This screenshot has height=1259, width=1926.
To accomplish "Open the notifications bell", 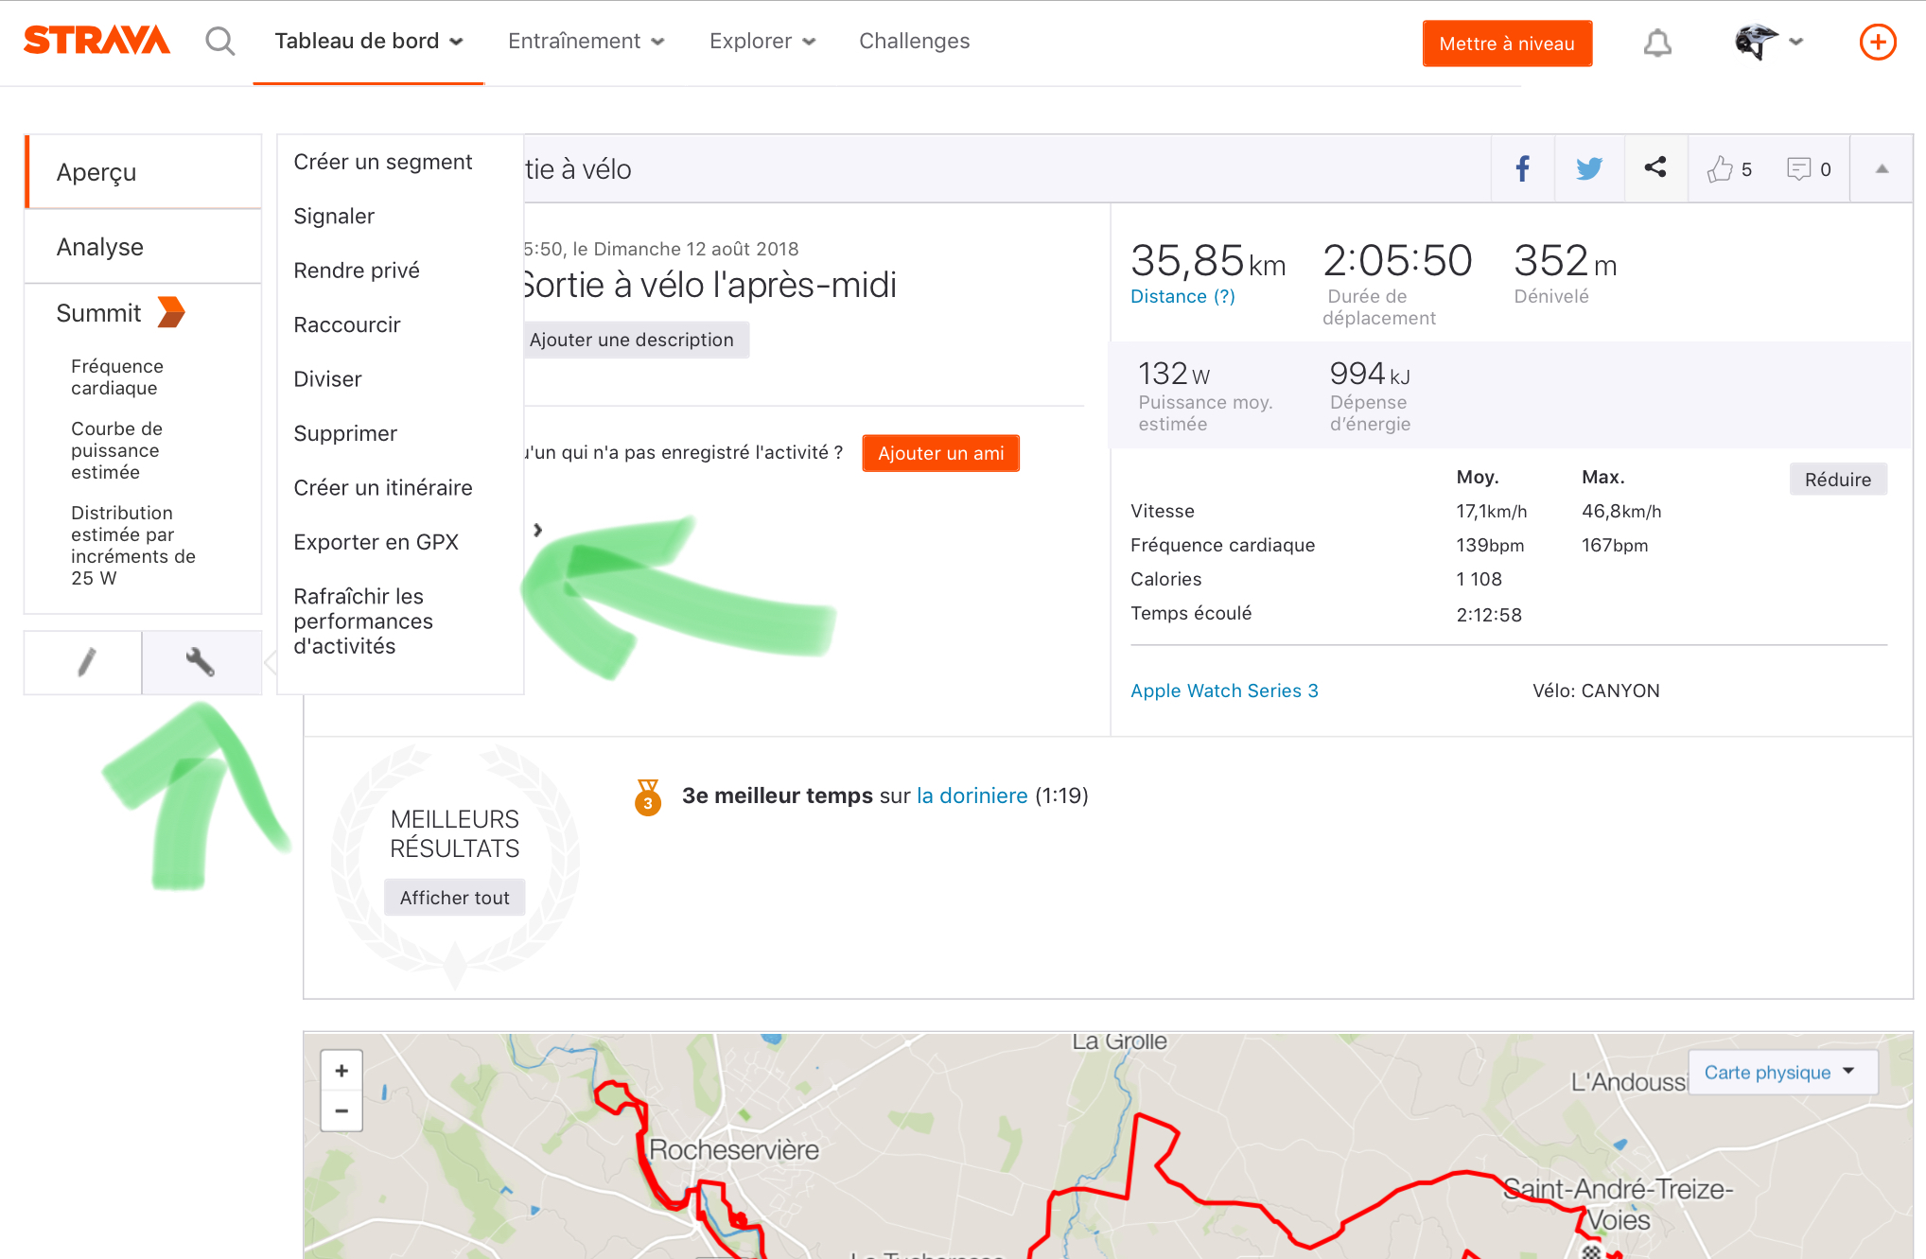I will (x=1656, y=43).
